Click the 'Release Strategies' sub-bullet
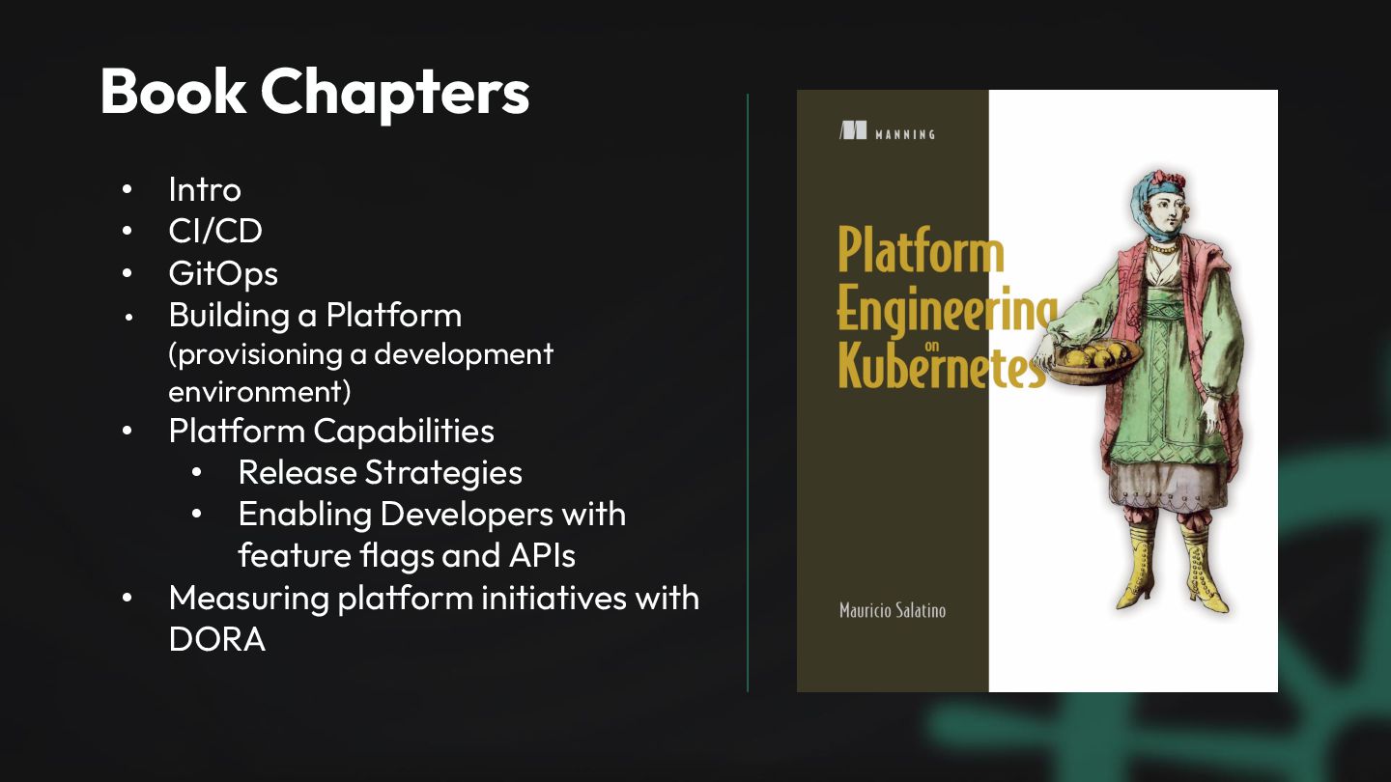The width and height of the screenshot is (1391, 782). 380,472
